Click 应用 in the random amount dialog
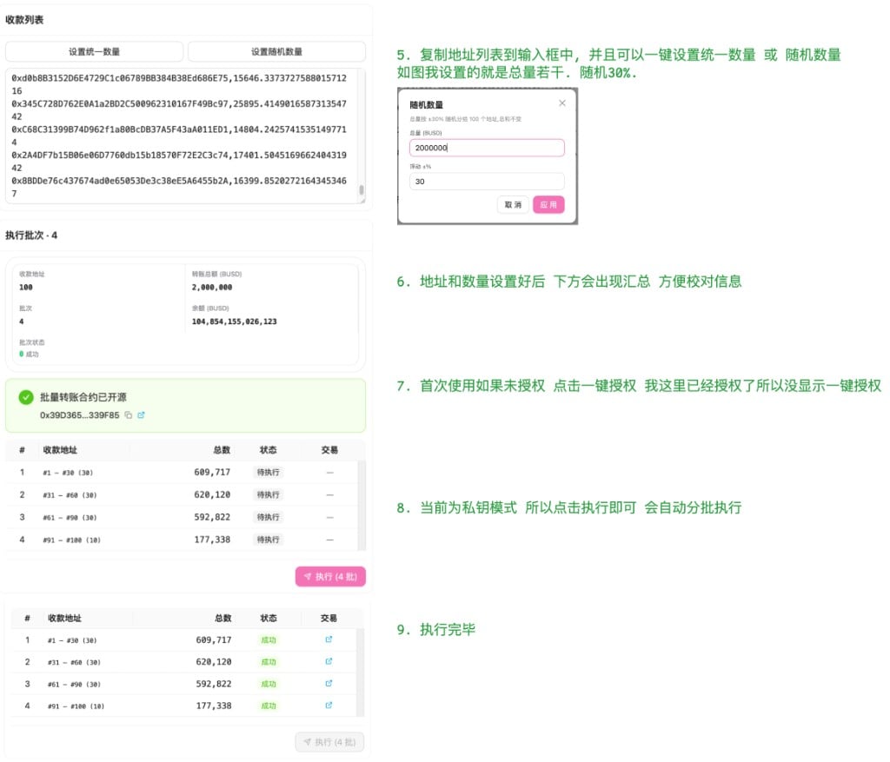The image size is (890, 762). click(x=548, y=205)
